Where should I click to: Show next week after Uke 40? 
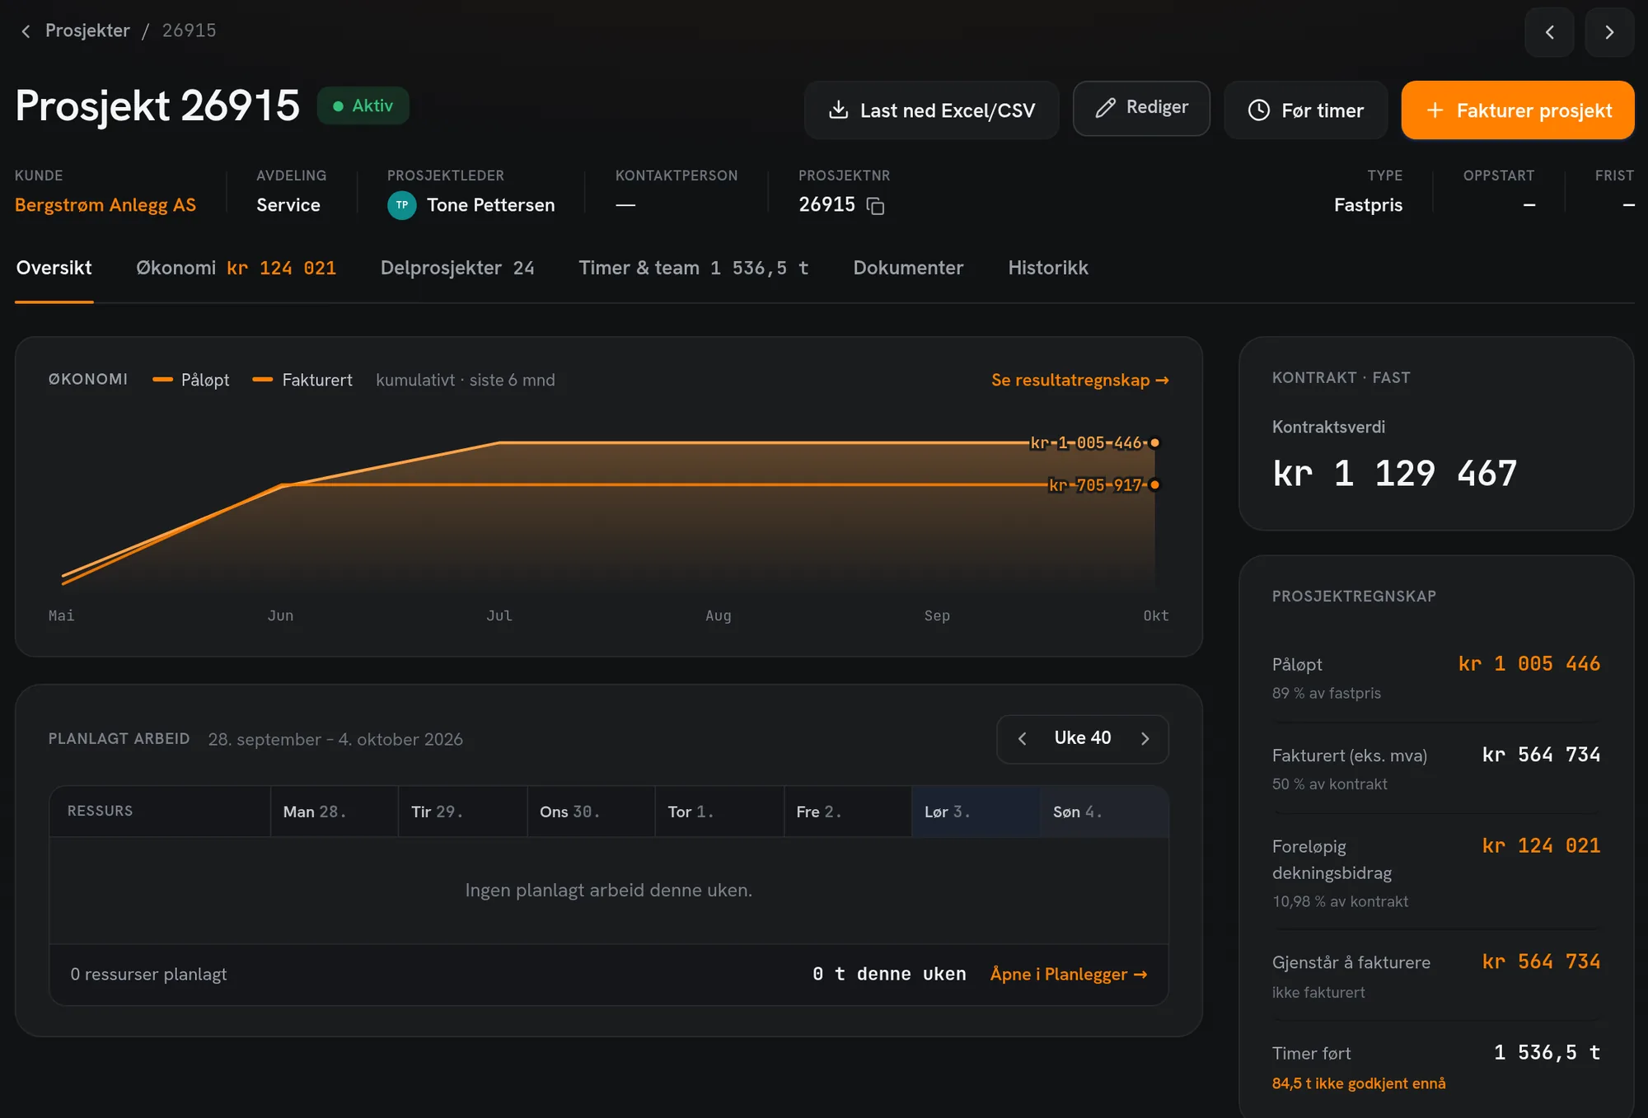1145,739
